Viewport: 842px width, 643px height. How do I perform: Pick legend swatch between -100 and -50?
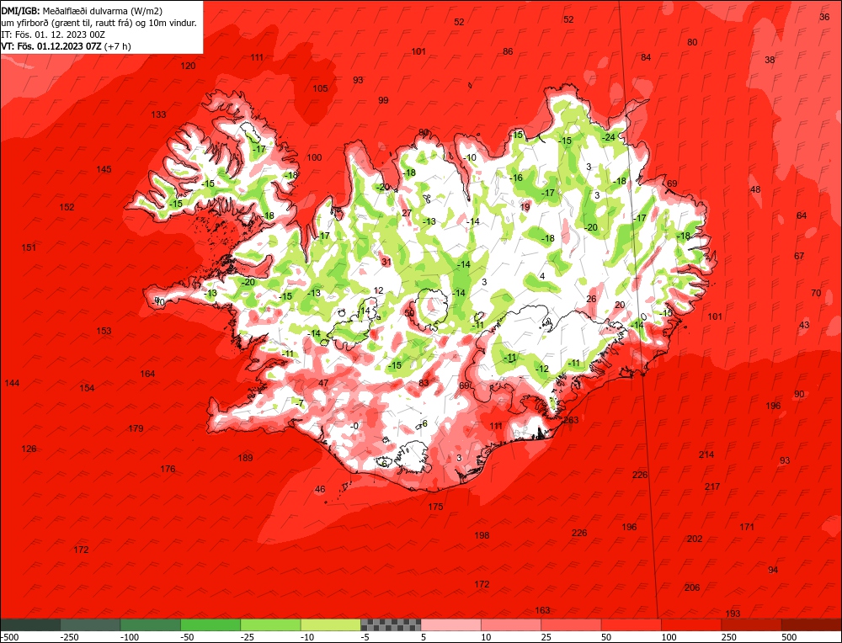coord(151,624)
